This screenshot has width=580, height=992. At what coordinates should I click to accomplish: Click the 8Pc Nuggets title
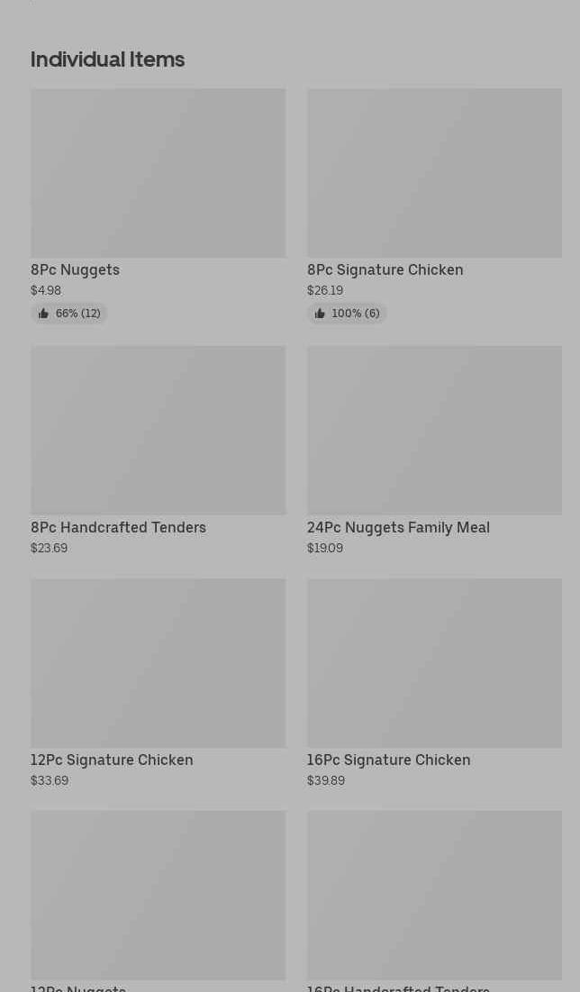75,269
